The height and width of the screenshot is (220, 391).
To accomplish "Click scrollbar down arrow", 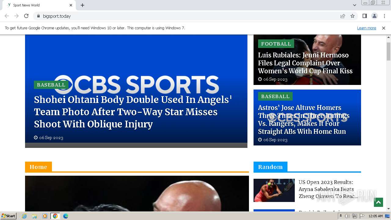I will [x=389, y=209].
